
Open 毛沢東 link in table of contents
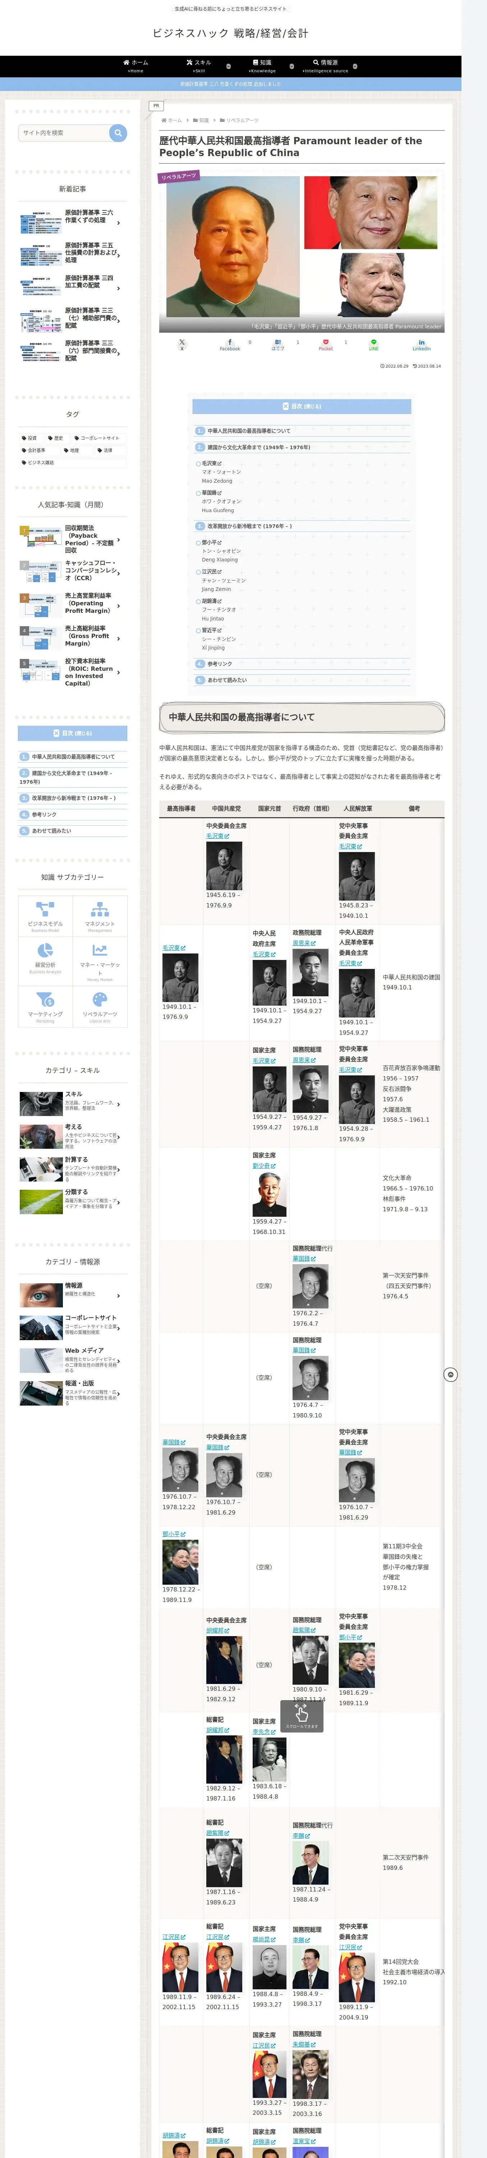coord(211,463)
